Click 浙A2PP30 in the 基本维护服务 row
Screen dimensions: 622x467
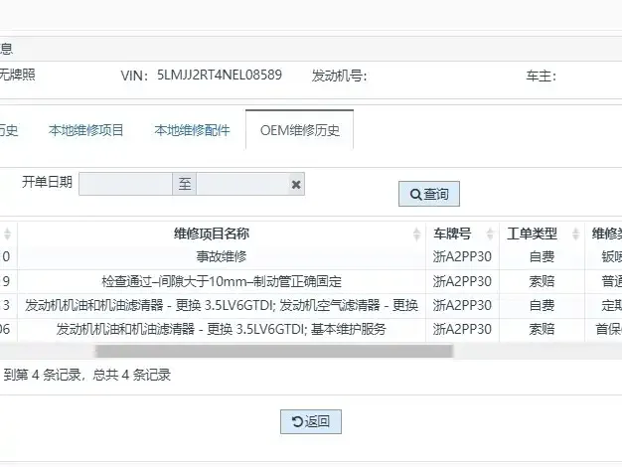pos(462,329)
